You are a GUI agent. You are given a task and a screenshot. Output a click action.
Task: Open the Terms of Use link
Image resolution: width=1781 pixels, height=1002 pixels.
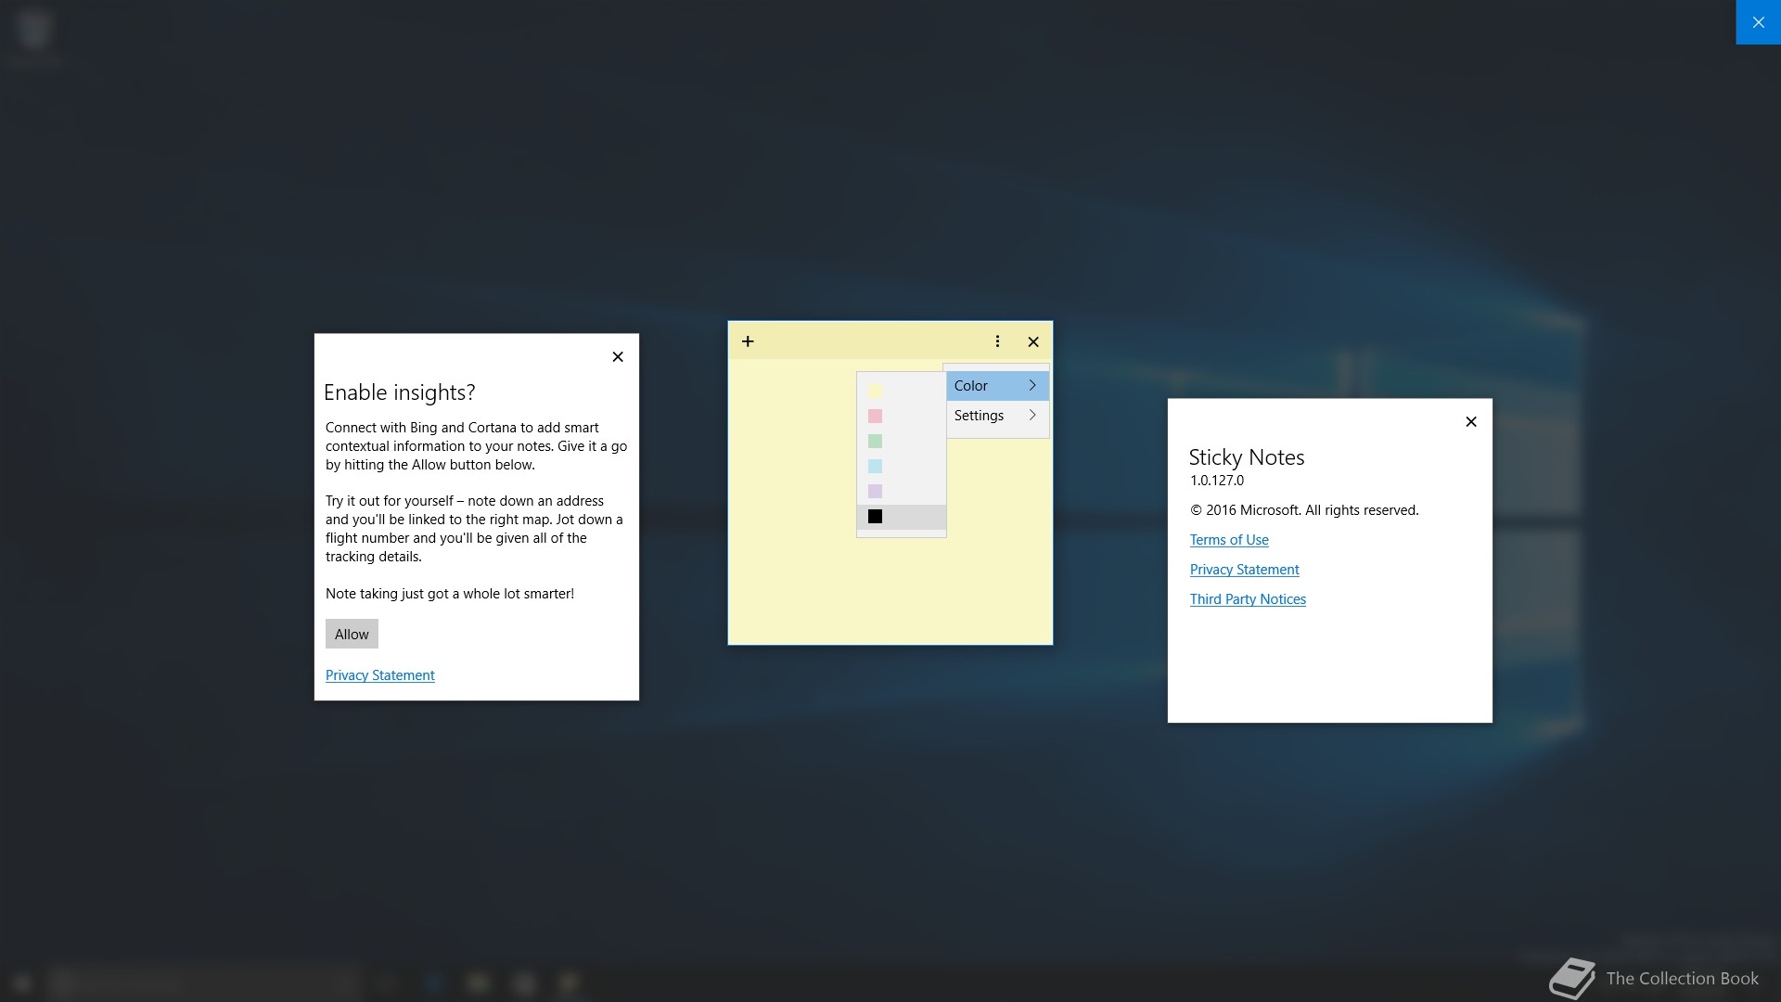point(1229,540)
